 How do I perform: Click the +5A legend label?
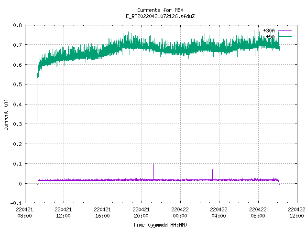coord(270,36)
